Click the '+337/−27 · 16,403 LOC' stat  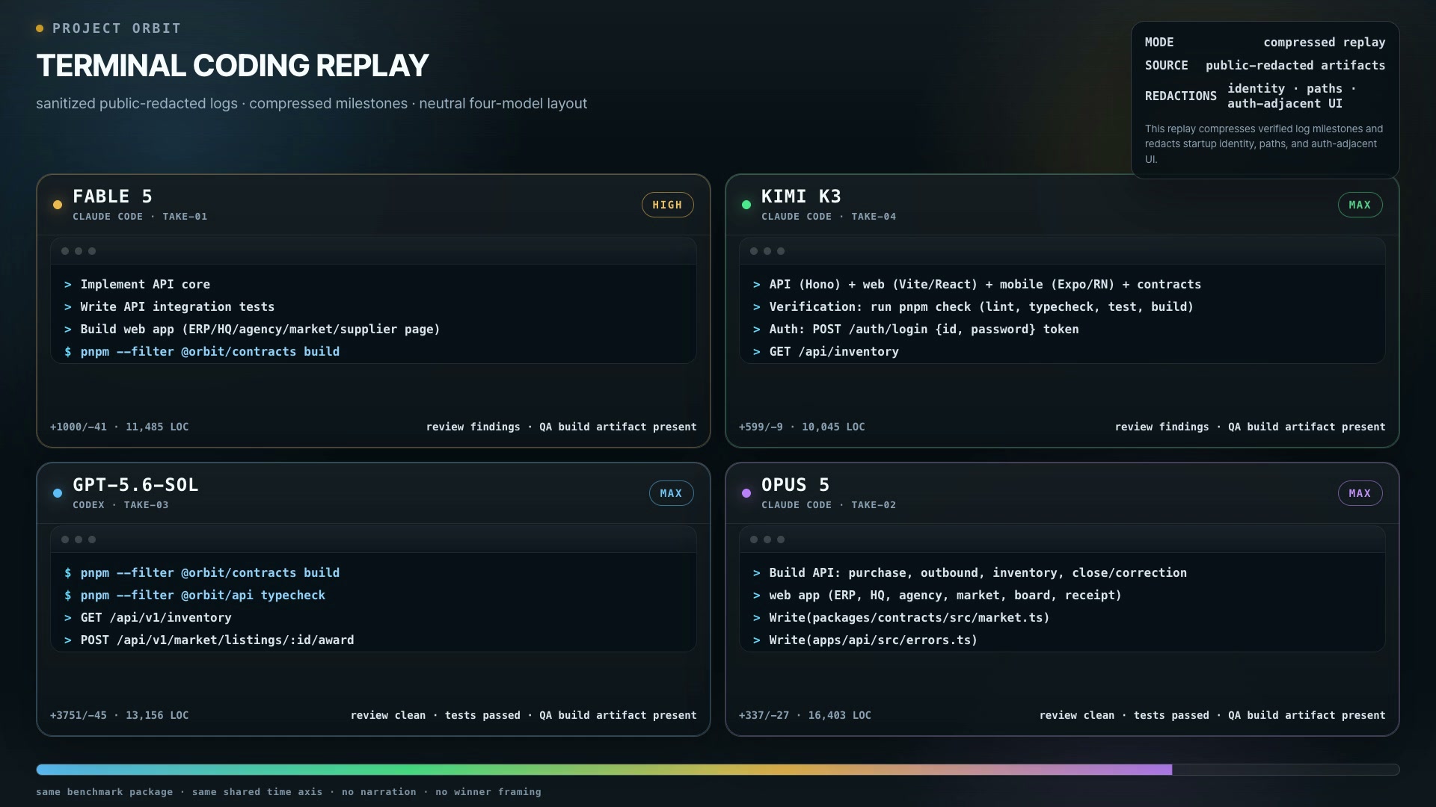pos(805,716)
